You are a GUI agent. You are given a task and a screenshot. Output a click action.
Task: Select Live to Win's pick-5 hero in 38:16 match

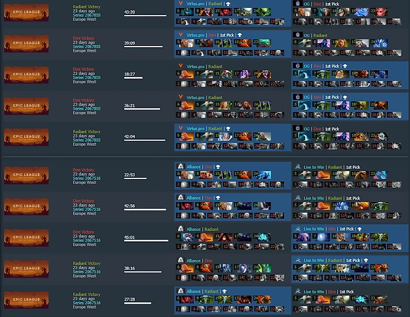tap(304, 268)
